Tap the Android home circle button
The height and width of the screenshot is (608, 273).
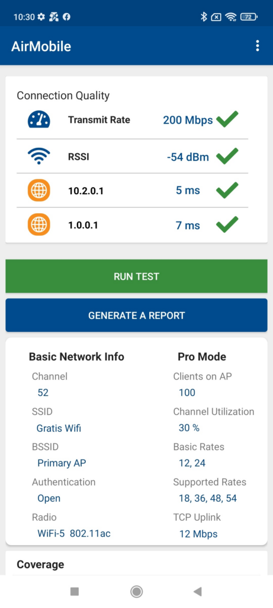136,591
